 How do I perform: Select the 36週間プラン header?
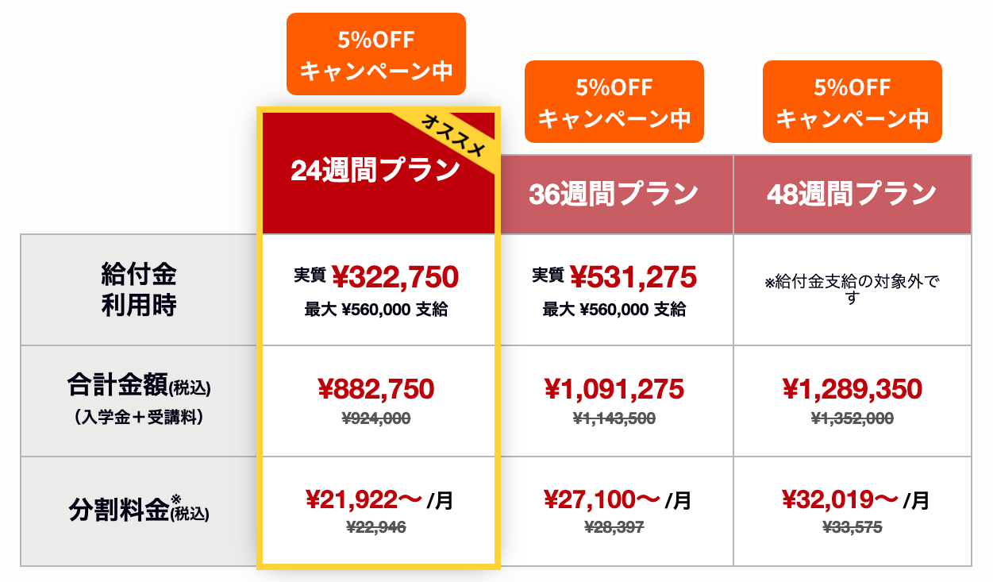pos(614,195)
